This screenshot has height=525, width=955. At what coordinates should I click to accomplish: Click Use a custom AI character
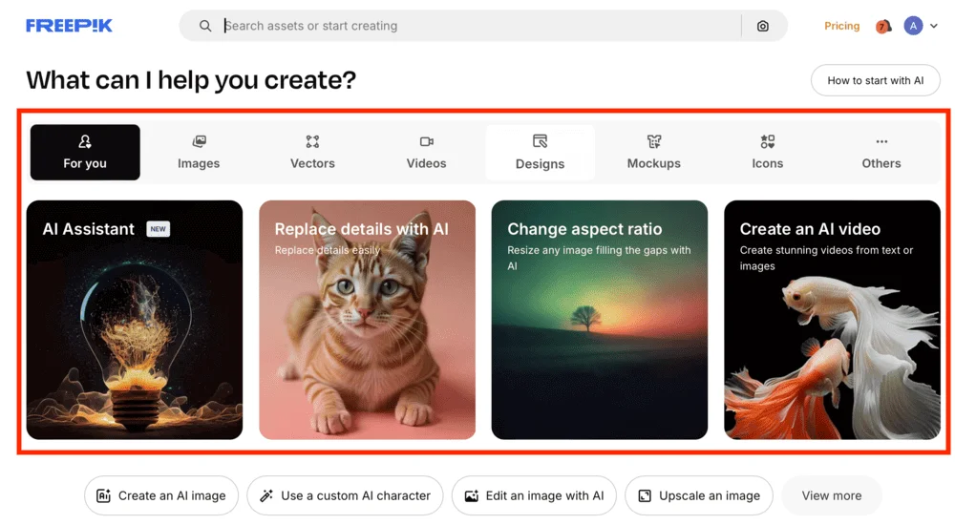pos(345,495)
